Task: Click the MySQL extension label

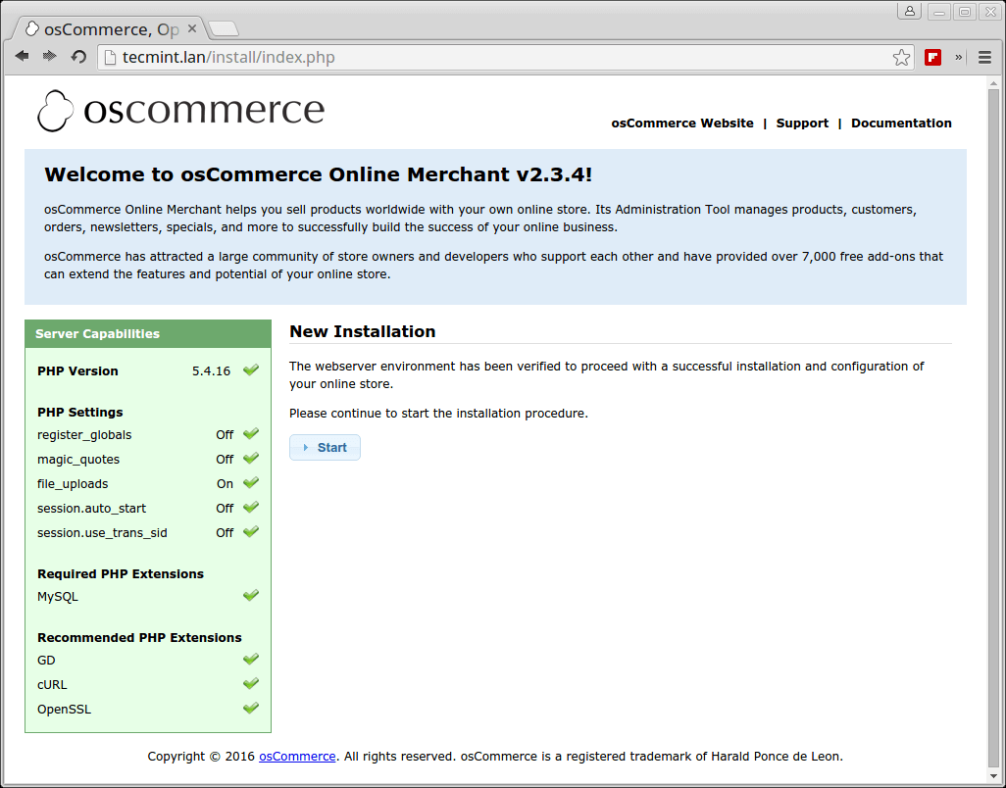Action: click(58, 597)
